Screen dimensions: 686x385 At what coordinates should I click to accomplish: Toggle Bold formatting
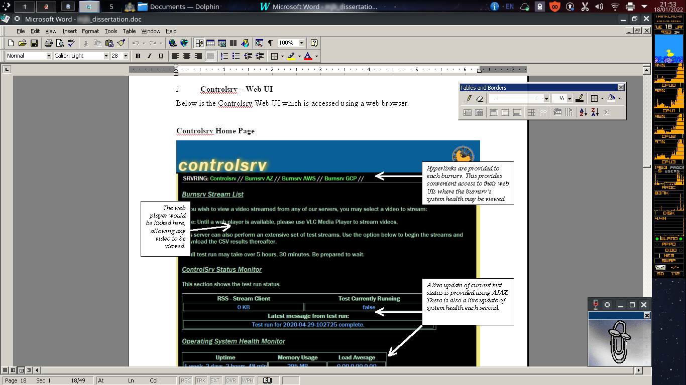tap(138, 56)
